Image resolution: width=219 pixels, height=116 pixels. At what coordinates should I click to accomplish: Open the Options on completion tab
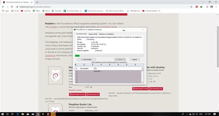point(106,34)
